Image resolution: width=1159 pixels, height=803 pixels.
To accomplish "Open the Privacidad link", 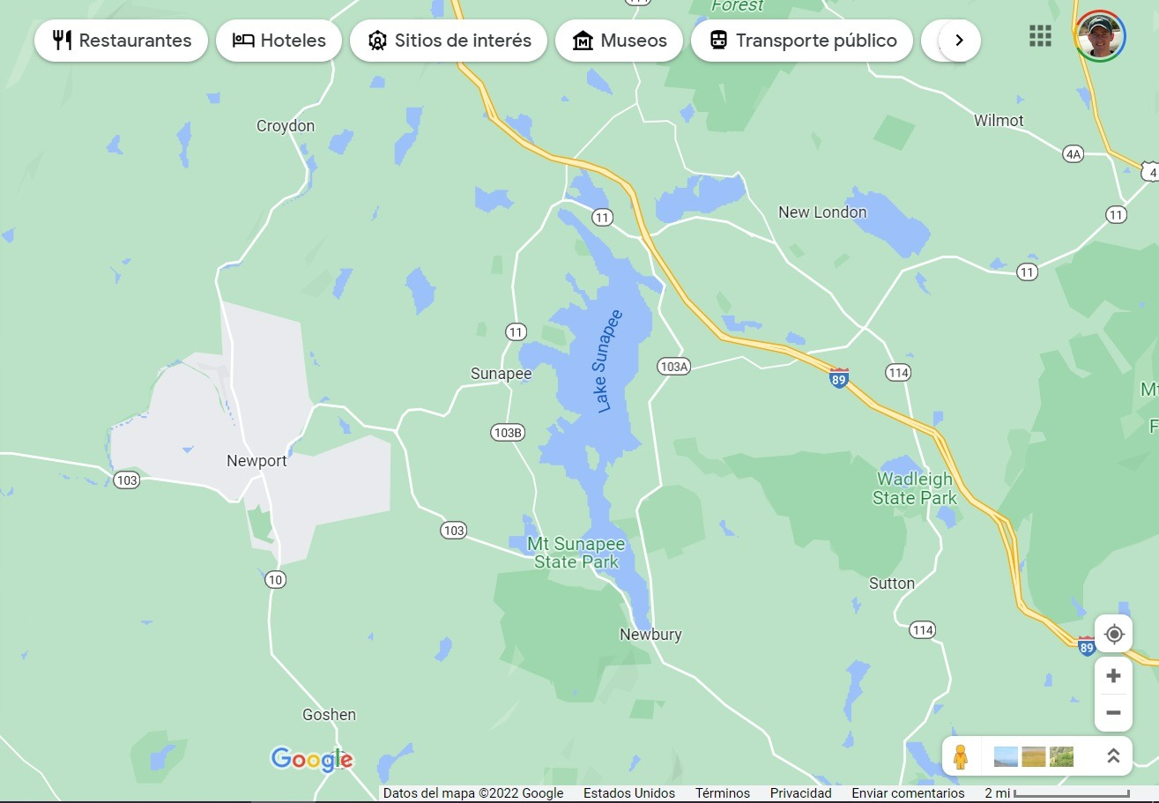I will [x=800, y=793].
